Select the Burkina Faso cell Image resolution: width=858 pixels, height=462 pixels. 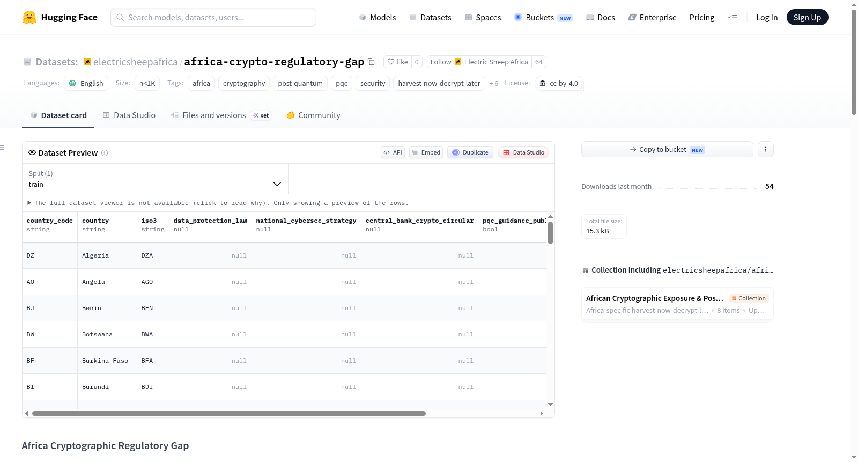tap(107, 361)
